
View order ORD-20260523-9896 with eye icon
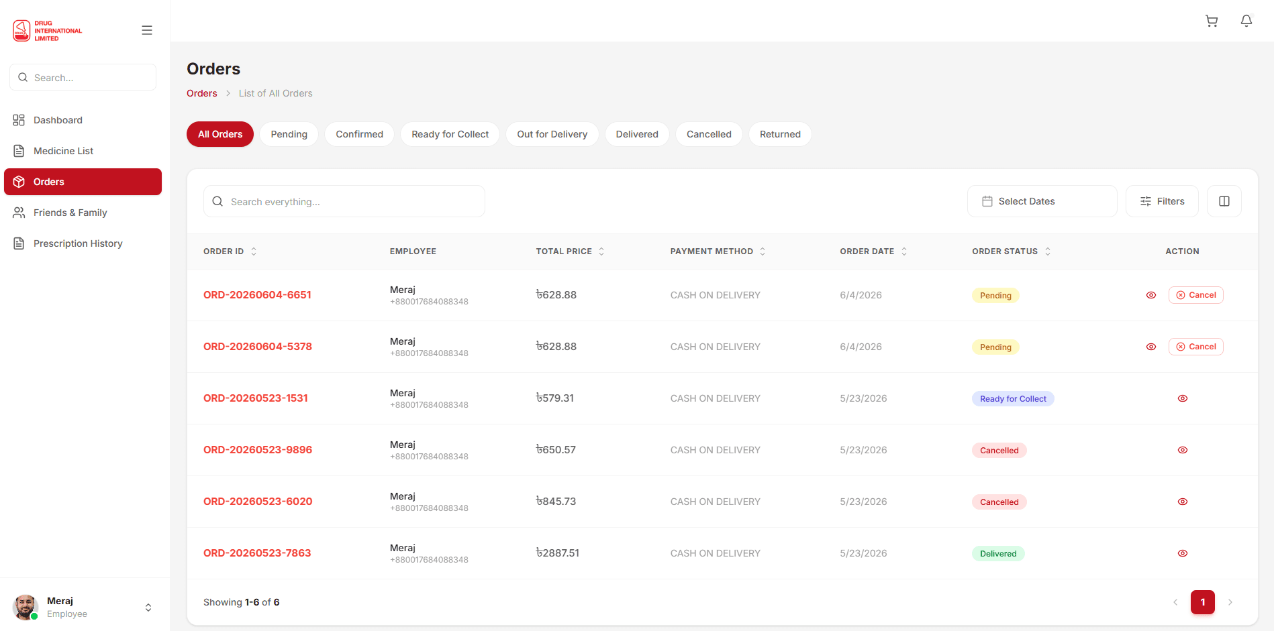1183,450
